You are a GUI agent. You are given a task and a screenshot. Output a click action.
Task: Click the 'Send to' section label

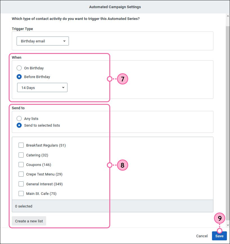pyautogui.click(x=18, y=108)
